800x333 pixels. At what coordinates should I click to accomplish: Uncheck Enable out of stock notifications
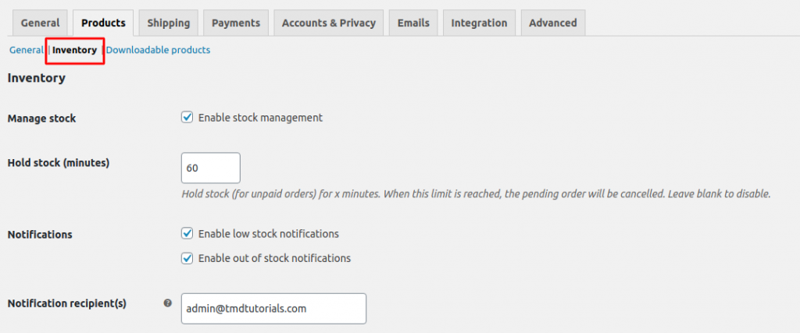187,258
